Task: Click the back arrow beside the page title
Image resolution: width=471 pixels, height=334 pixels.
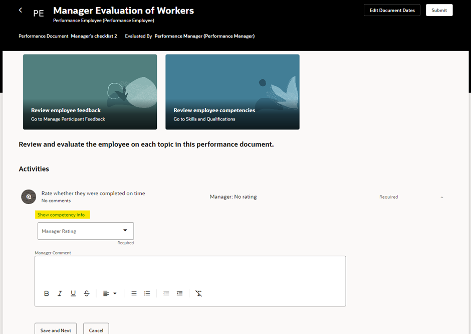Action: click(x=20, y=10)
